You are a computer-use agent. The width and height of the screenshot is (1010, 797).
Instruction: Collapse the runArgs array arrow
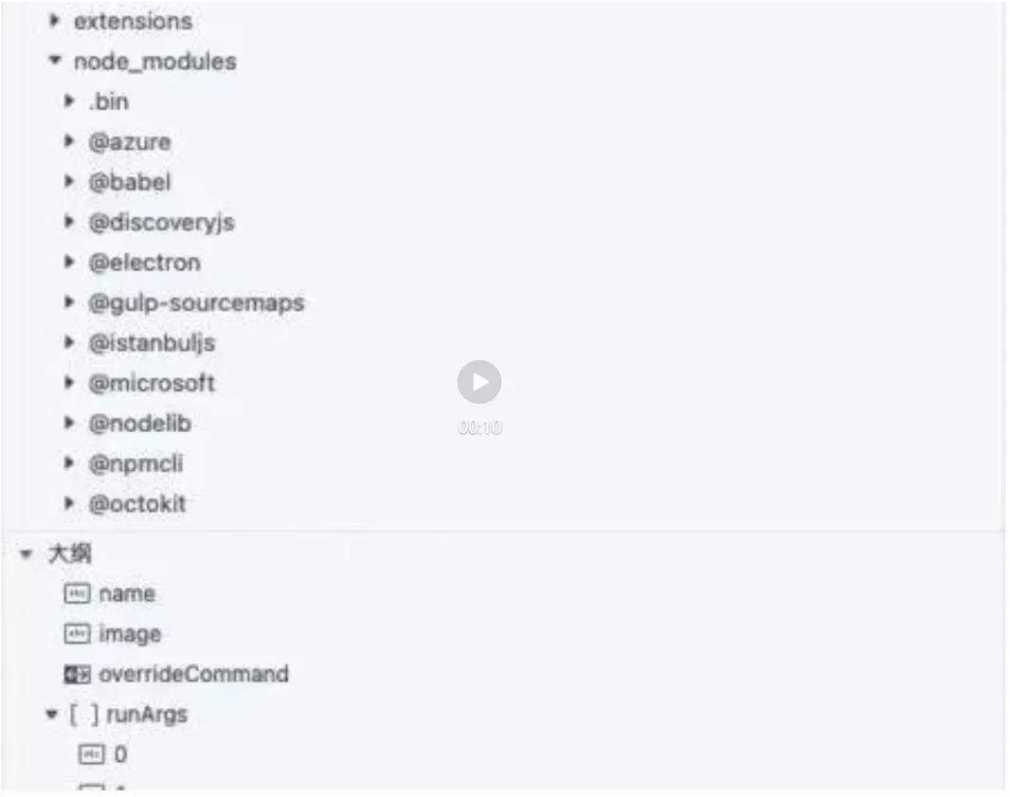(x=52, y=715)
